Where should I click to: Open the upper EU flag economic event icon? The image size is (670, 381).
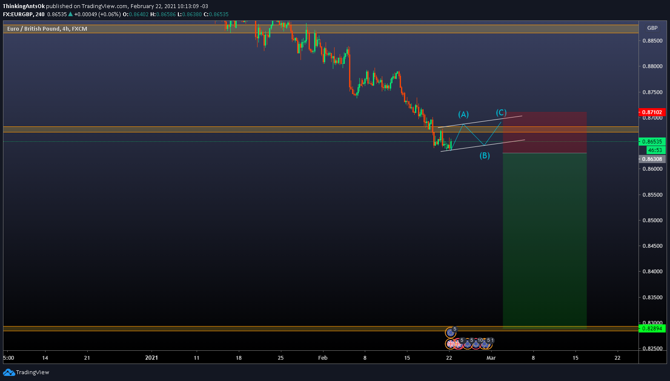pyautogui.click(x=450, y=332)
